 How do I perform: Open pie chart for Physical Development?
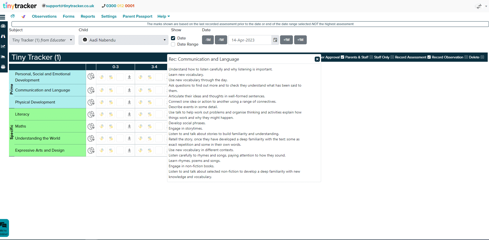point(91,102)
